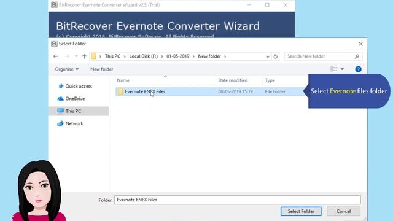Click BitRecover wizard title bar icon
Viewport: 393px width, 221px height.
tap(54, 5)
